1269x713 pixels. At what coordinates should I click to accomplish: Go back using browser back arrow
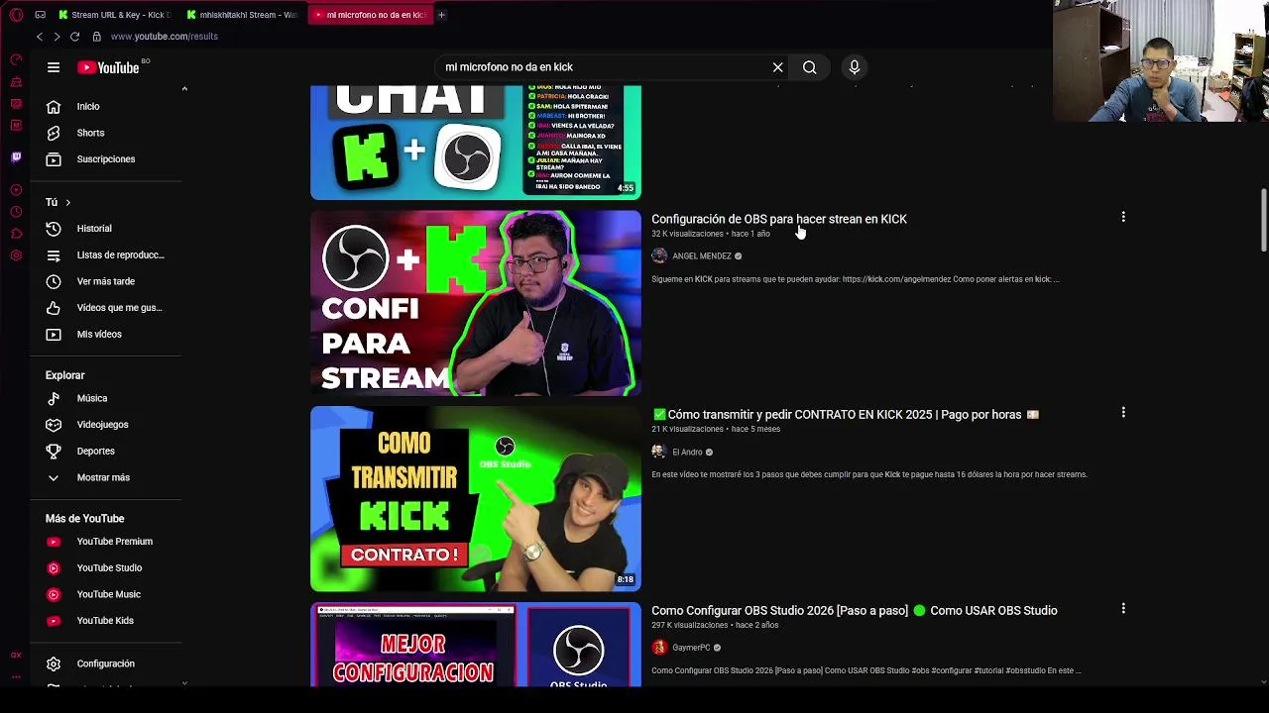[x=40, y=37]
